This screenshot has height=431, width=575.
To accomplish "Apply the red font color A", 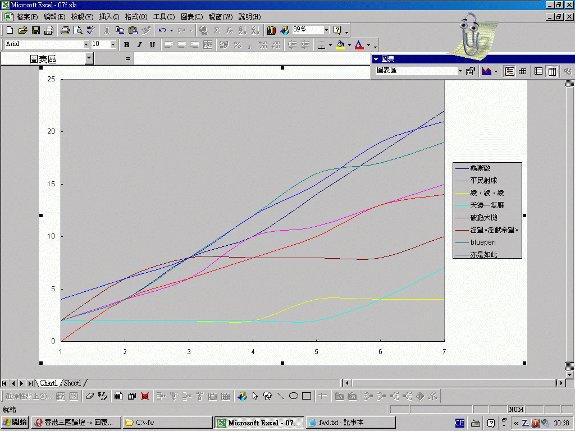I will (359, 45).
